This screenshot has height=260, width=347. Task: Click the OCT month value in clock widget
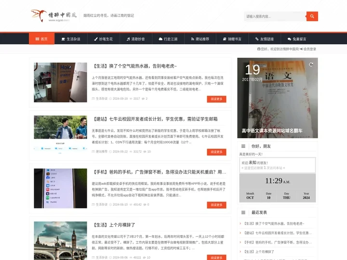tap(250, 198)
